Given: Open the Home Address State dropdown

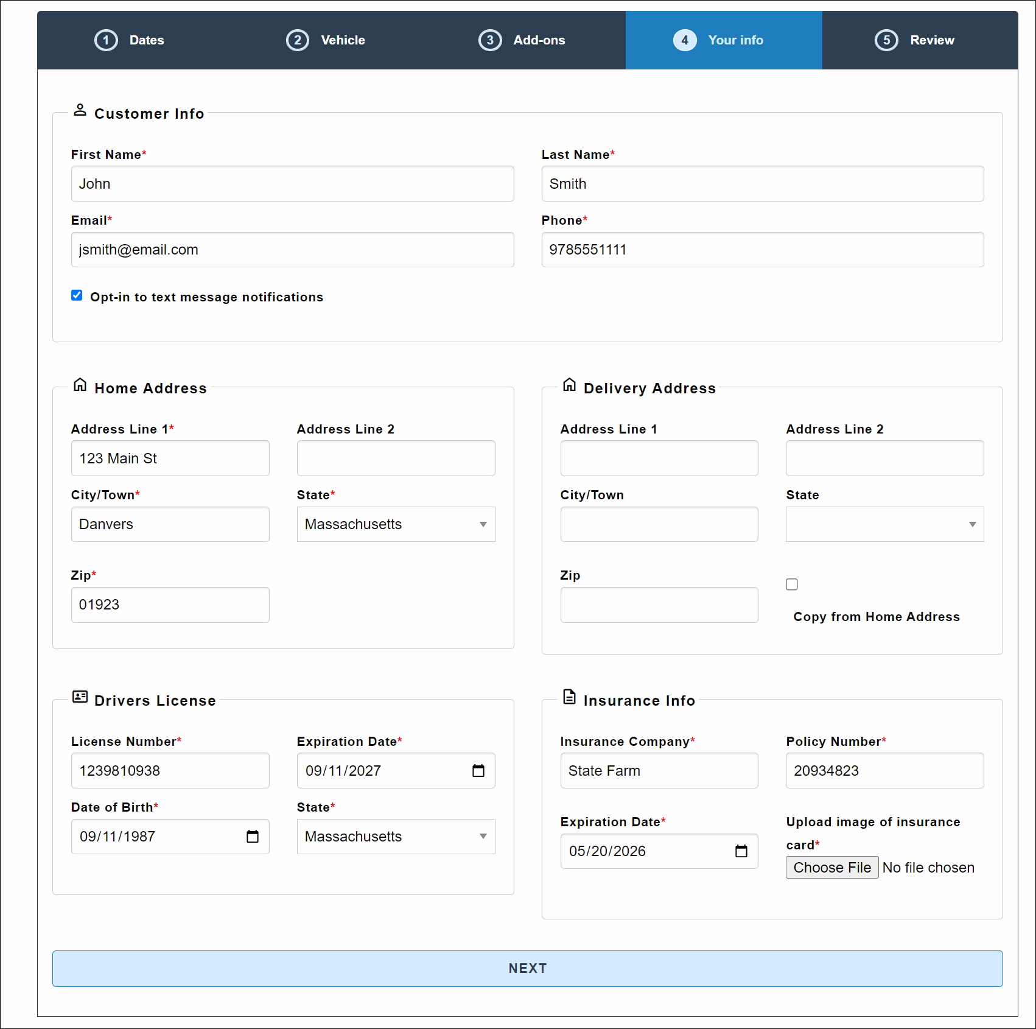Looking at the screenshot, I should click(x=396, y=524).
